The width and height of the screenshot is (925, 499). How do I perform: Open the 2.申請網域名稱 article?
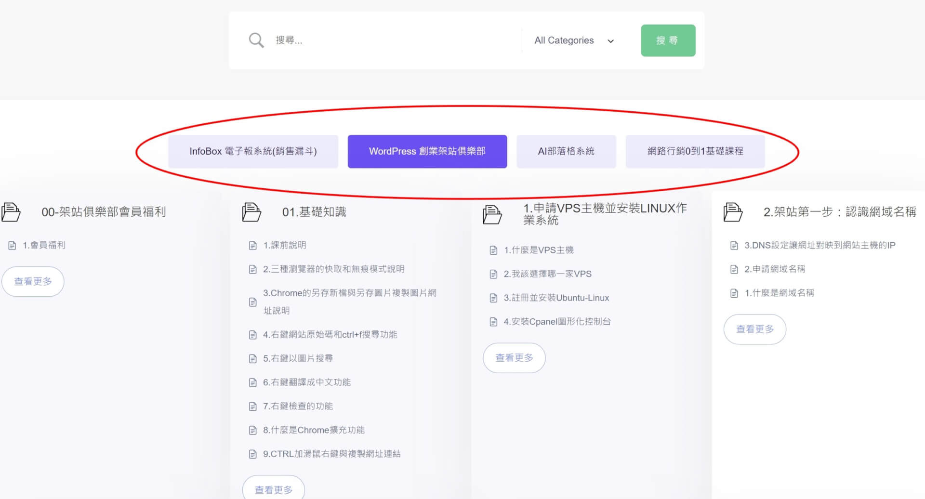pos(775,269)
